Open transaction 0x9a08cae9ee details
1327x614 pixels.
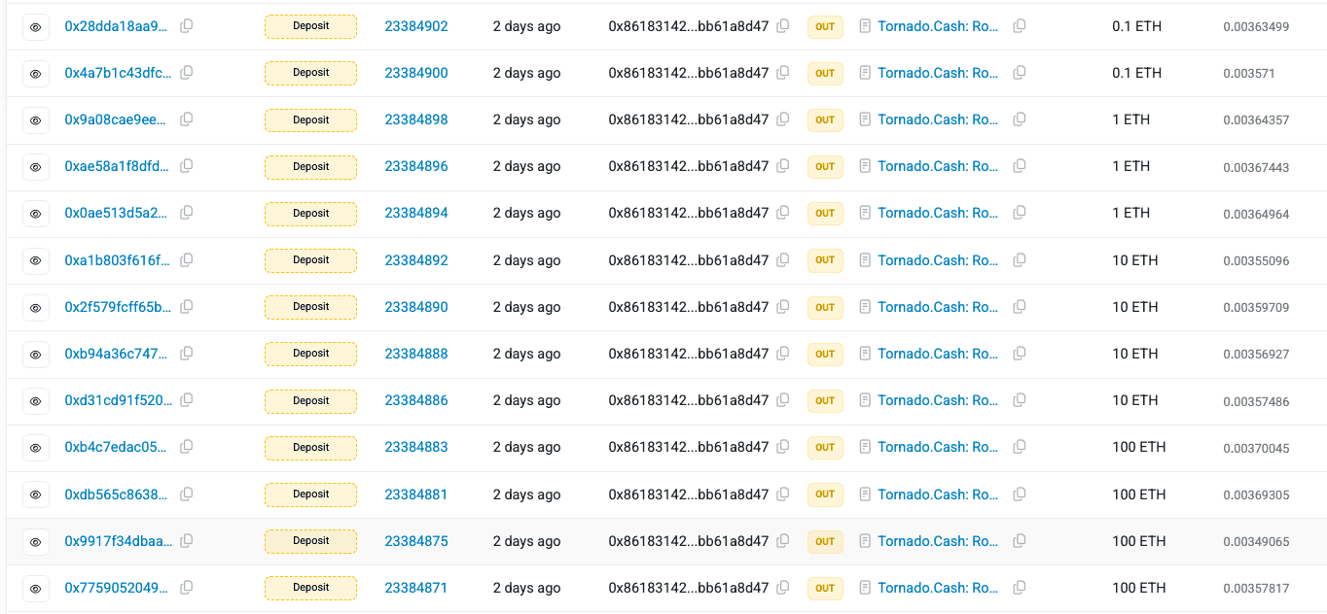point(115,119)
